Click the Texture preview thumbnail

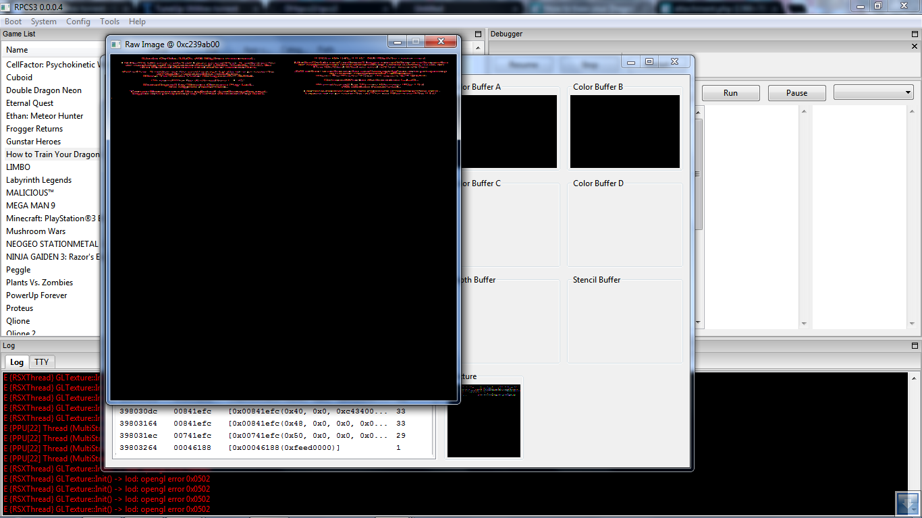(x=484, y=421)
